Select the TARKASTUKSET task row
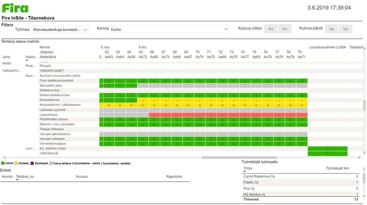This screenshot has height=205, width=367. 52,71
